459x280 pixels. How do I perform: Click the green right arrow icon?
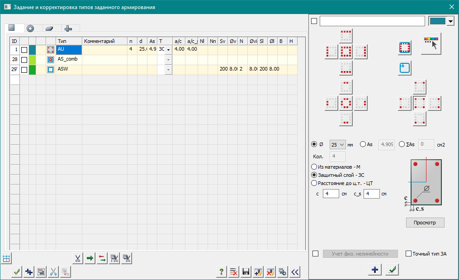coord(90,258)
